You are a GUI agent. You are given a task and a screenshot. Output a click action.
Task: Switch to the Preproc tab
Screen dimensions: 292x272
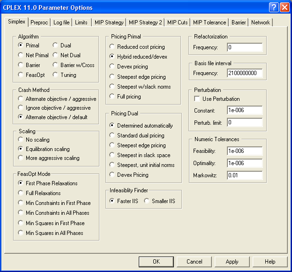tap(39, 23)
